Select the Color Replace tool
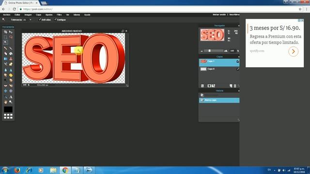The height and width of the screenshot is (174, 310). tap(5, 64)
